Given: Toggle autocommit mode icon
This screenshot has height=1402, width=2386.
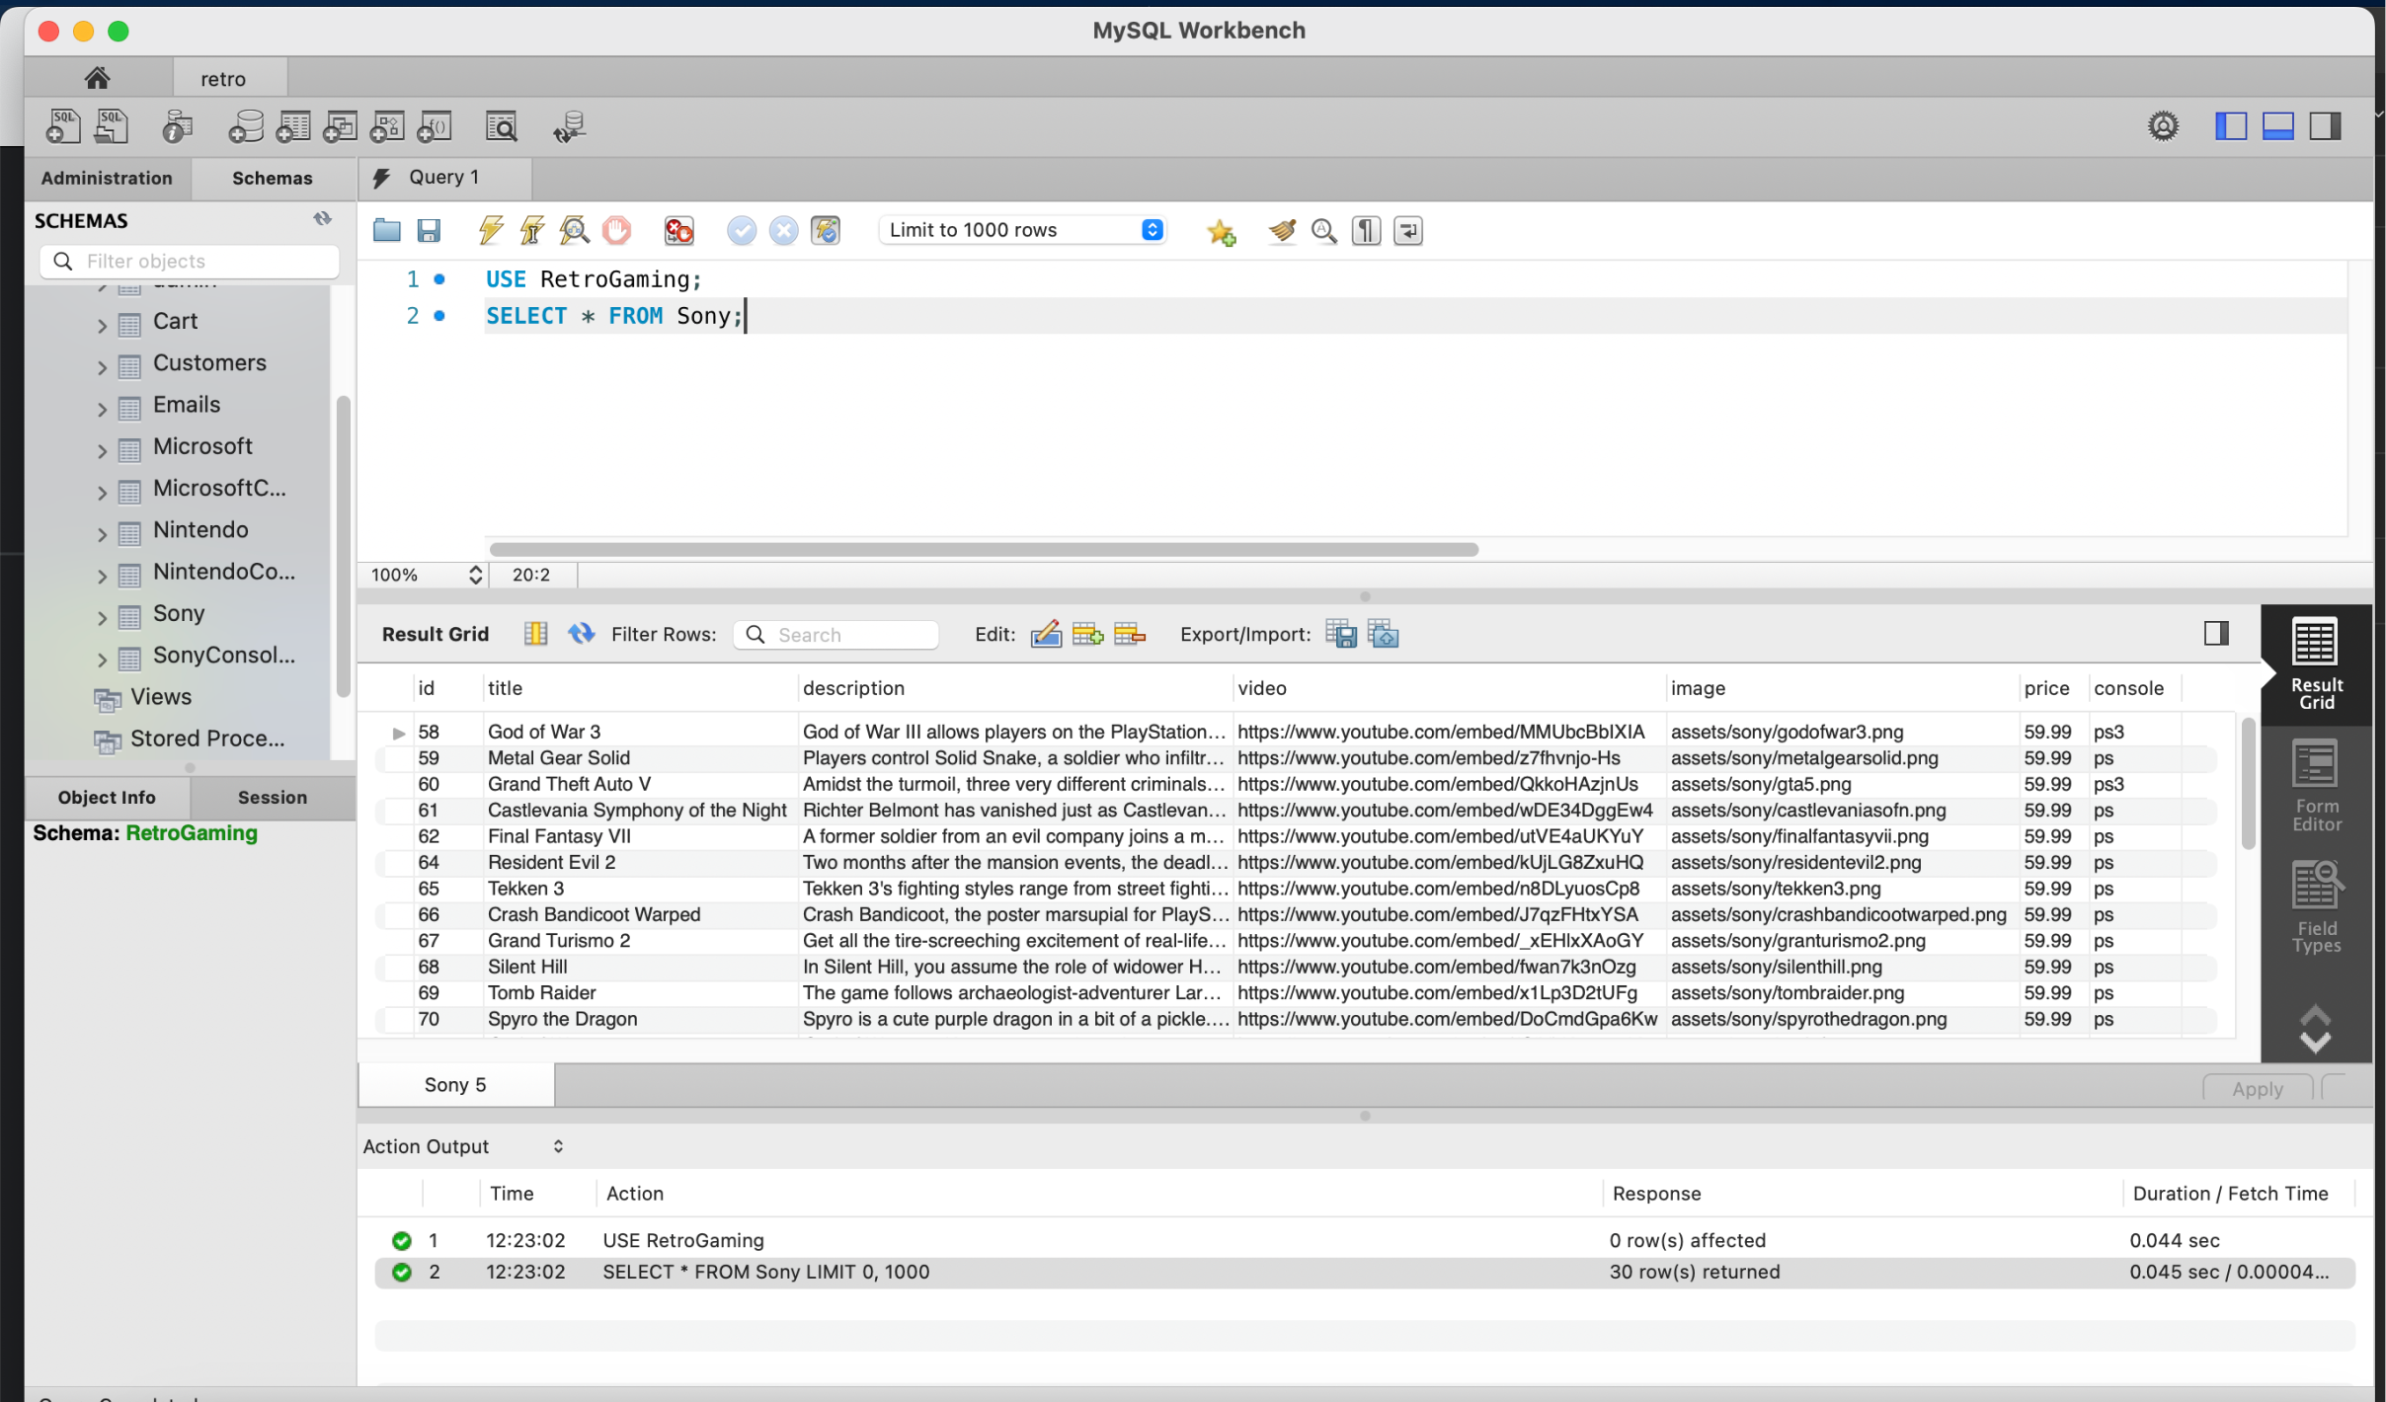Looking at the screenshot, I should (x=826, y=231).
